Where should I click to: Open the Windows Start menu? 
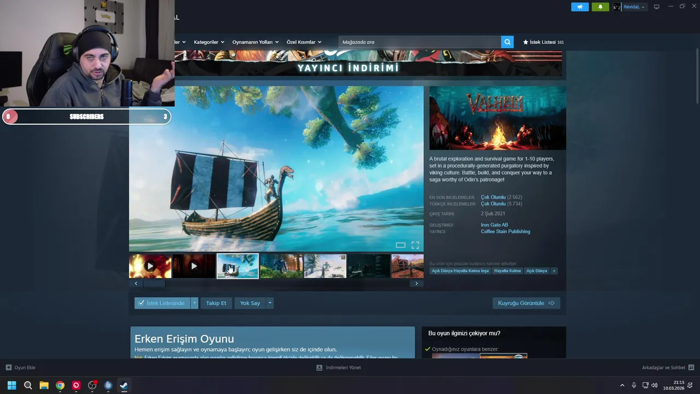pos(12,385)
